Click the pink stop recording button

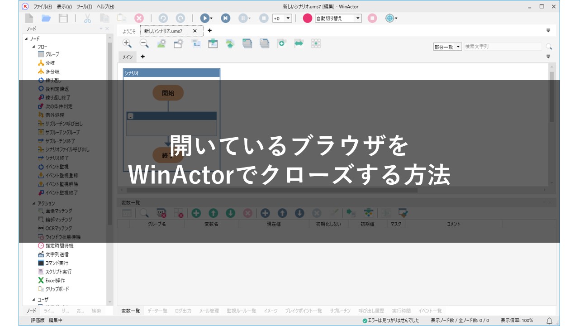(x=372, y=18)
